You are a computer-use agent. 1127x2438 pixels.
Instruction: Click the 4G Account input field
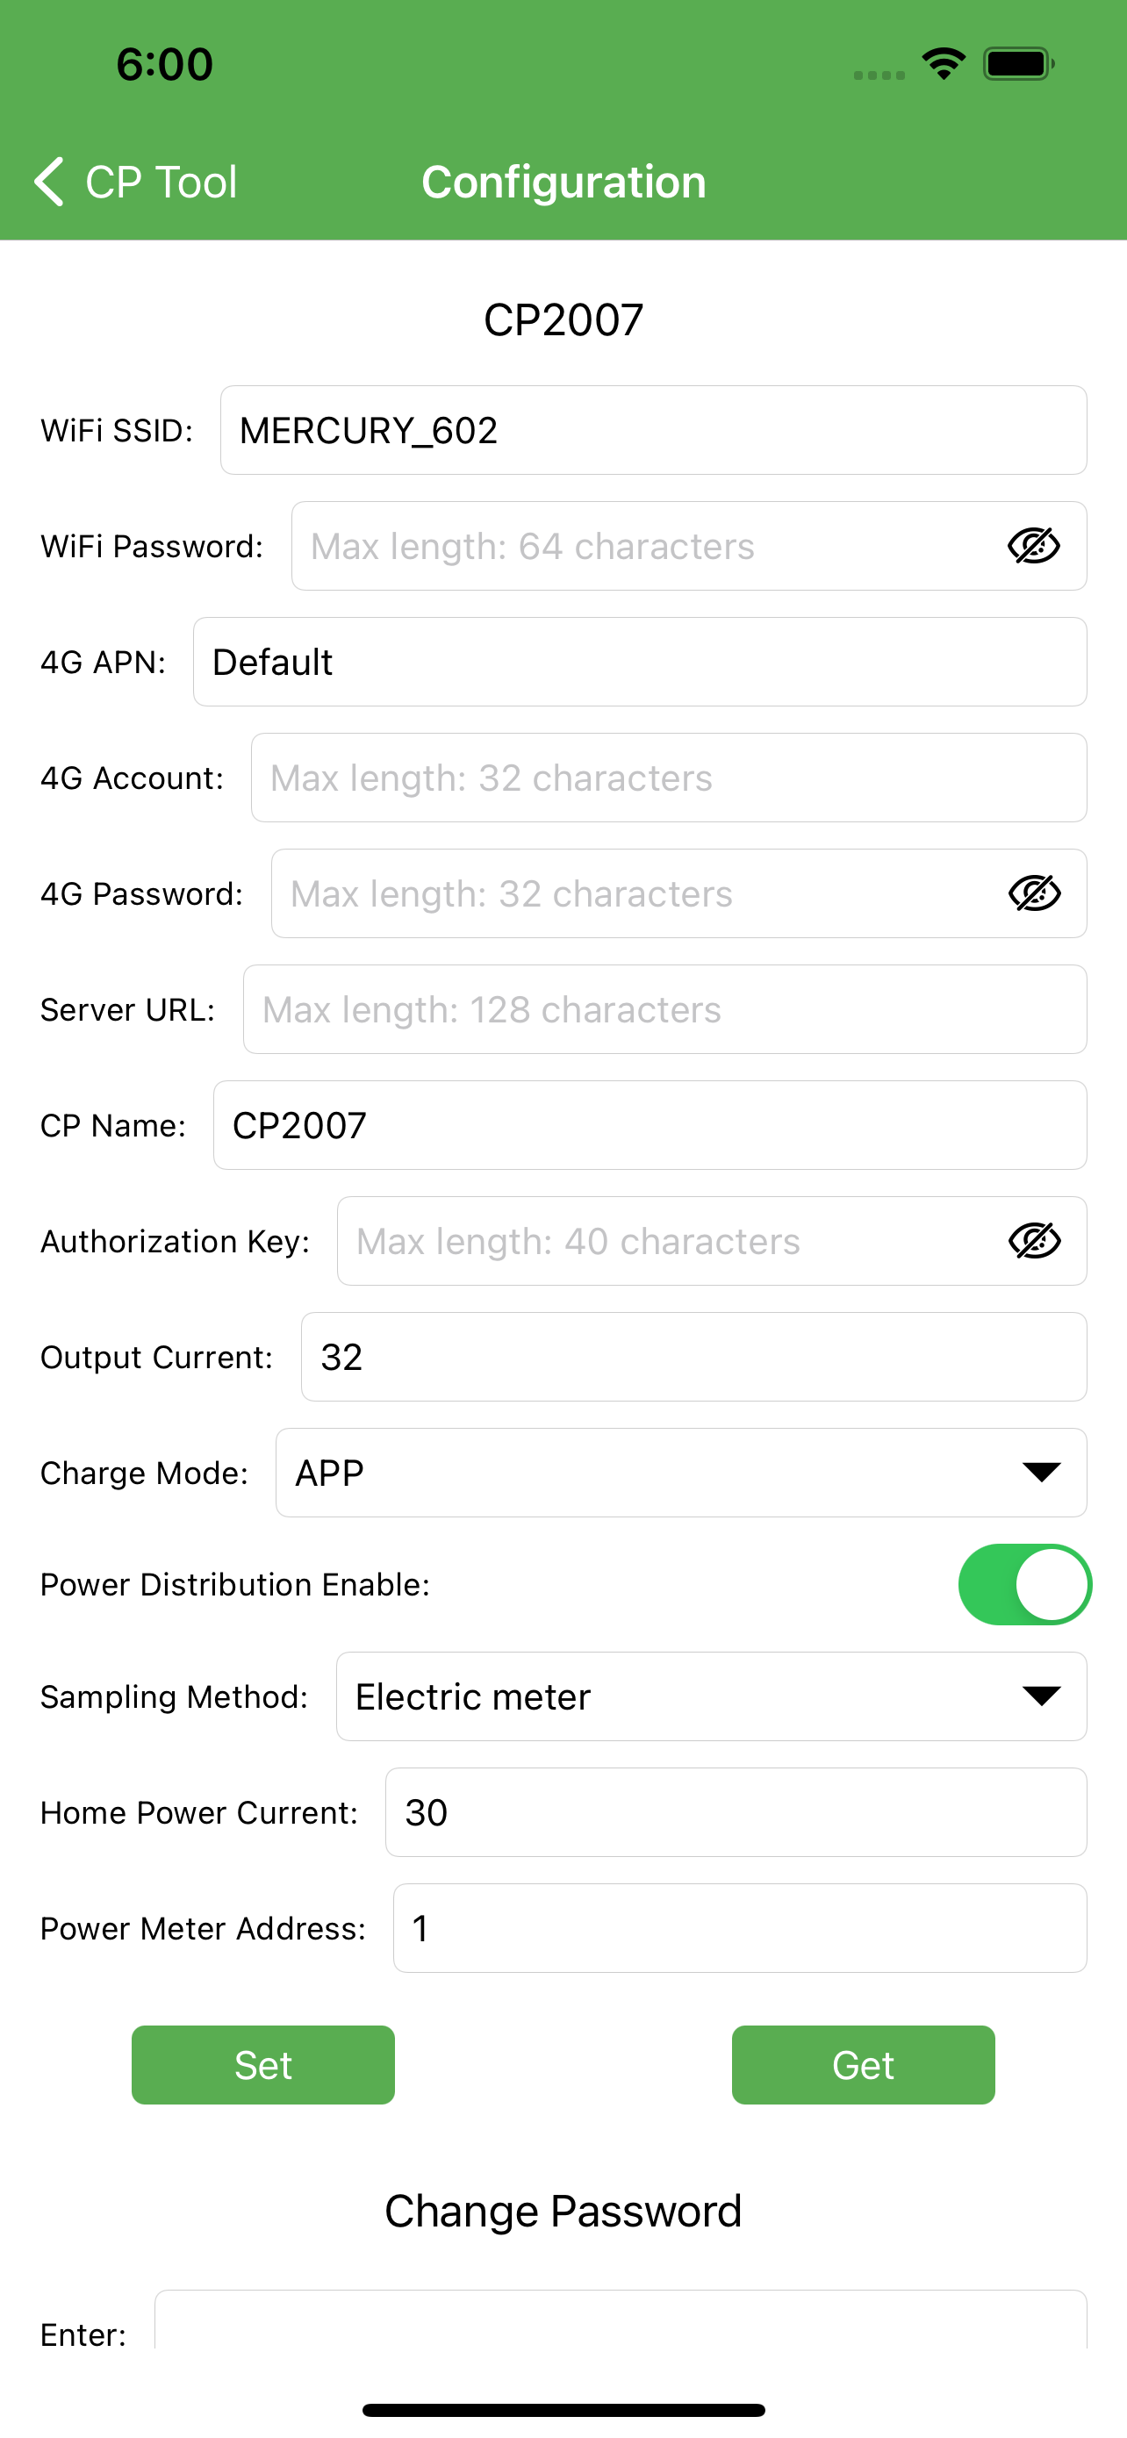pyautogui.click(x=668, y=777)
